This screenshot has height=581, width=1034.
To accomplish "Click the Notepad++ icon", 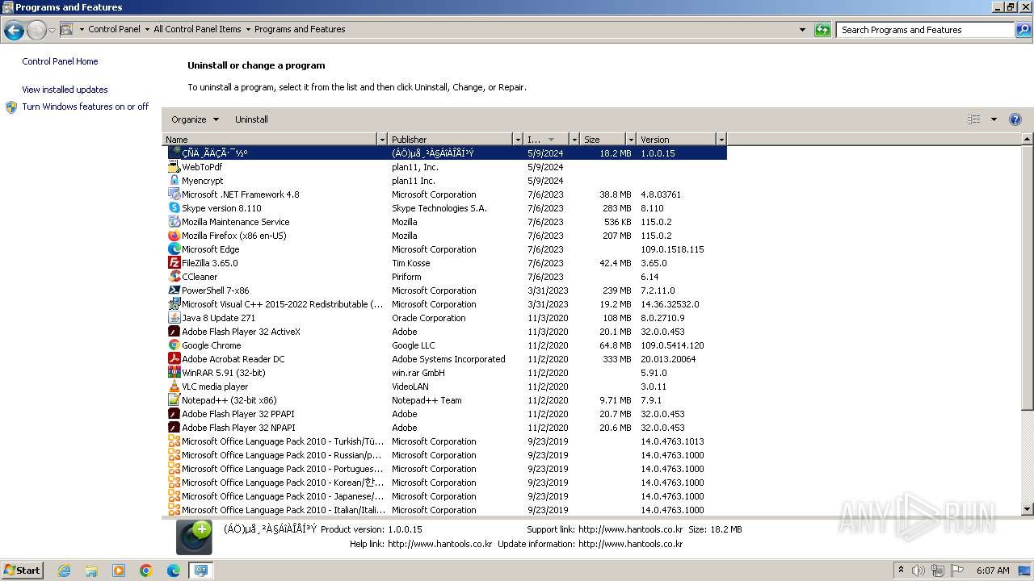I will (174, 400).
